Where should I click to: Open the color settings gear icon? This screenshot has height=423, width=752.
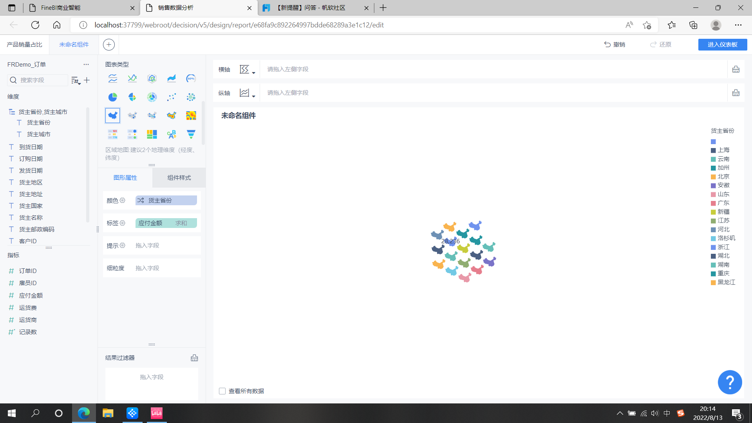point(123,200)
